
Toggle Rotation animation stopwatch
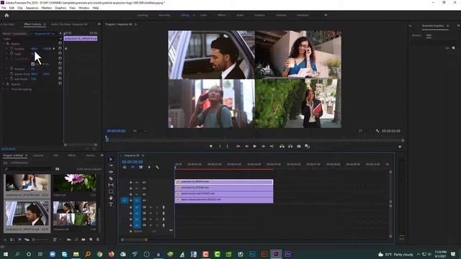pyautogui.click(x=12, y=69)
